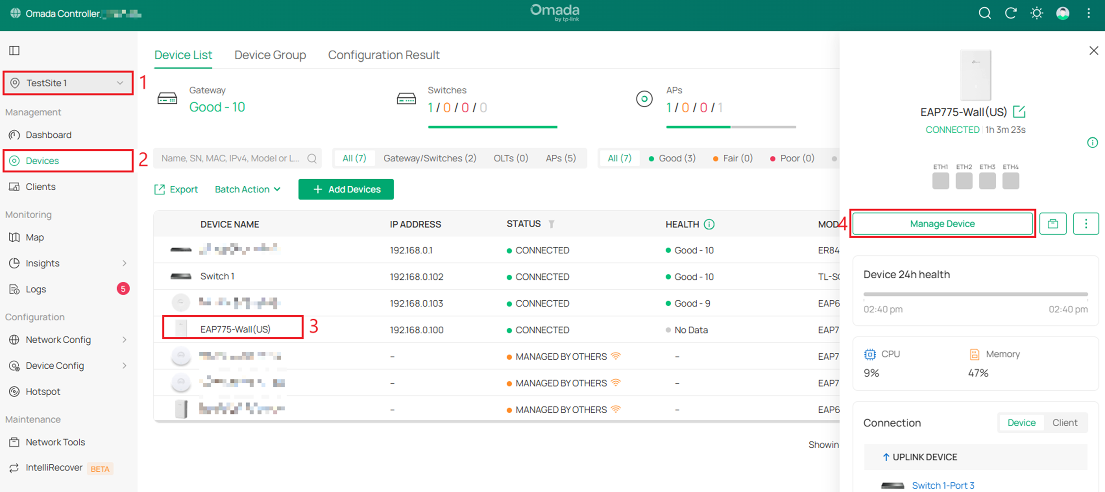Select the Device toggle in Connection section

pyautogui.click(x=1021, y=423)
